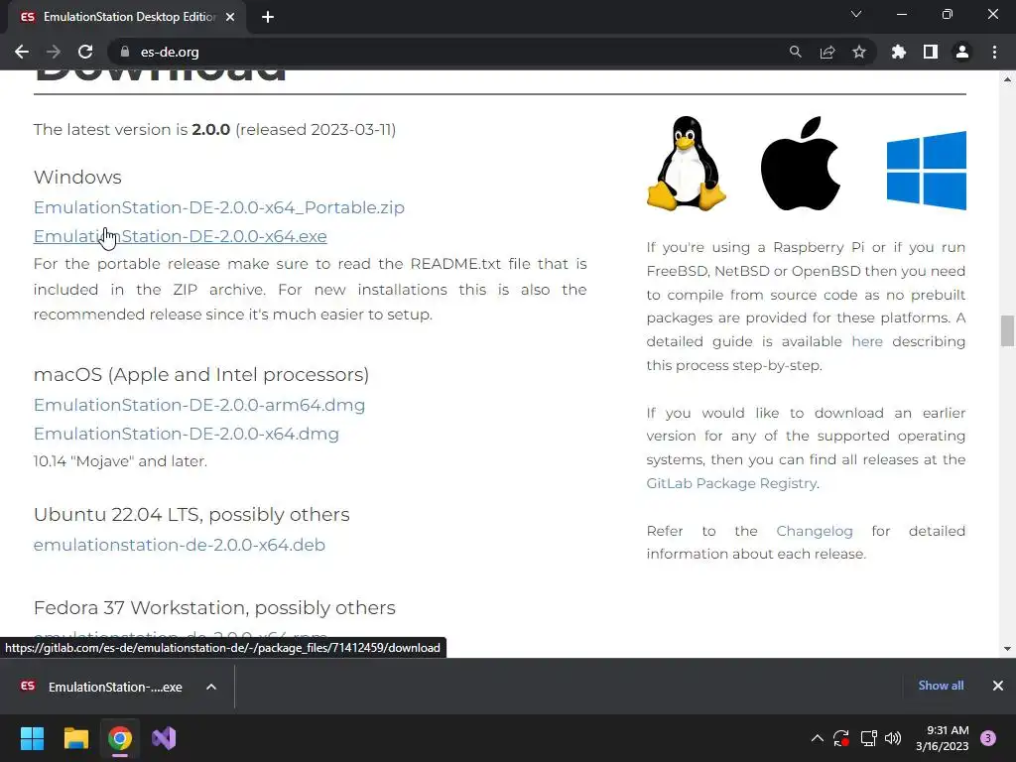Click Show all downloads

[x=941, y=686]
